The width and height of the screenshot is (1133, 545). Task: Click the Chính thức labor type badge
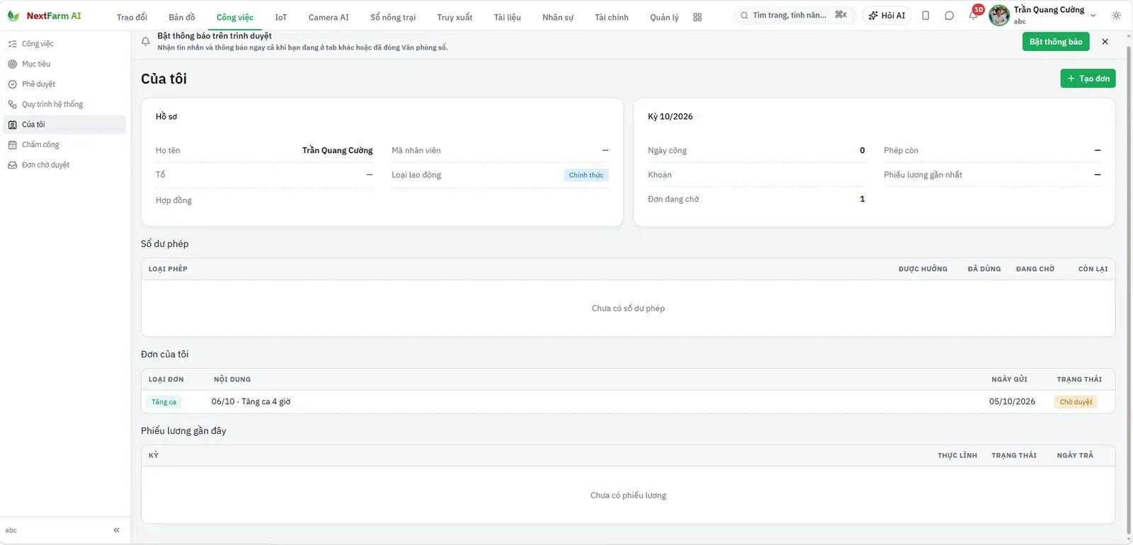586,175
